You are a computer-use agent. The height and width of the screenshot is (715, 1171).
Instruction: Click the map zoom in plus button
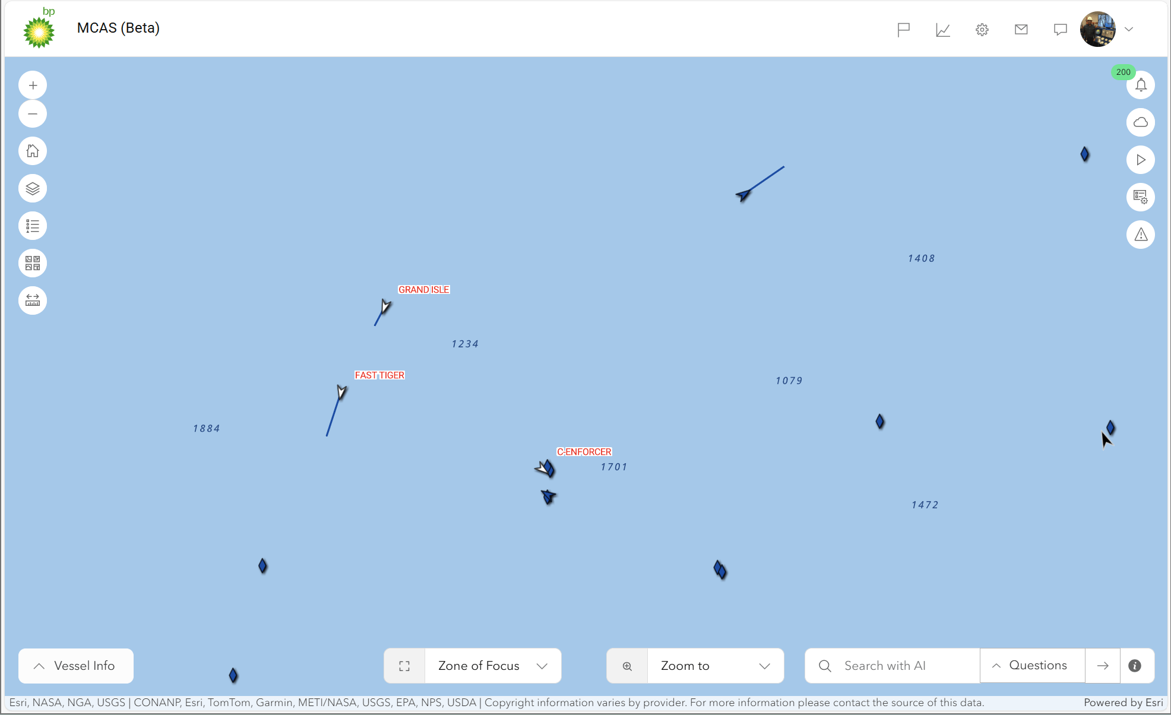[33, 86]
